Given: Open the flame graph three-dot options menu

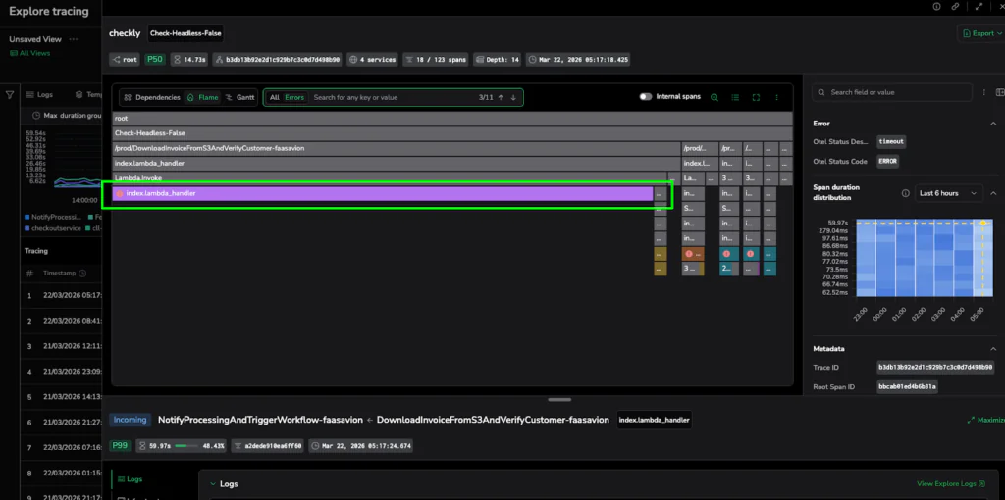Looking at the screenshot, I should pyautogui.click(x=776, y=97).
